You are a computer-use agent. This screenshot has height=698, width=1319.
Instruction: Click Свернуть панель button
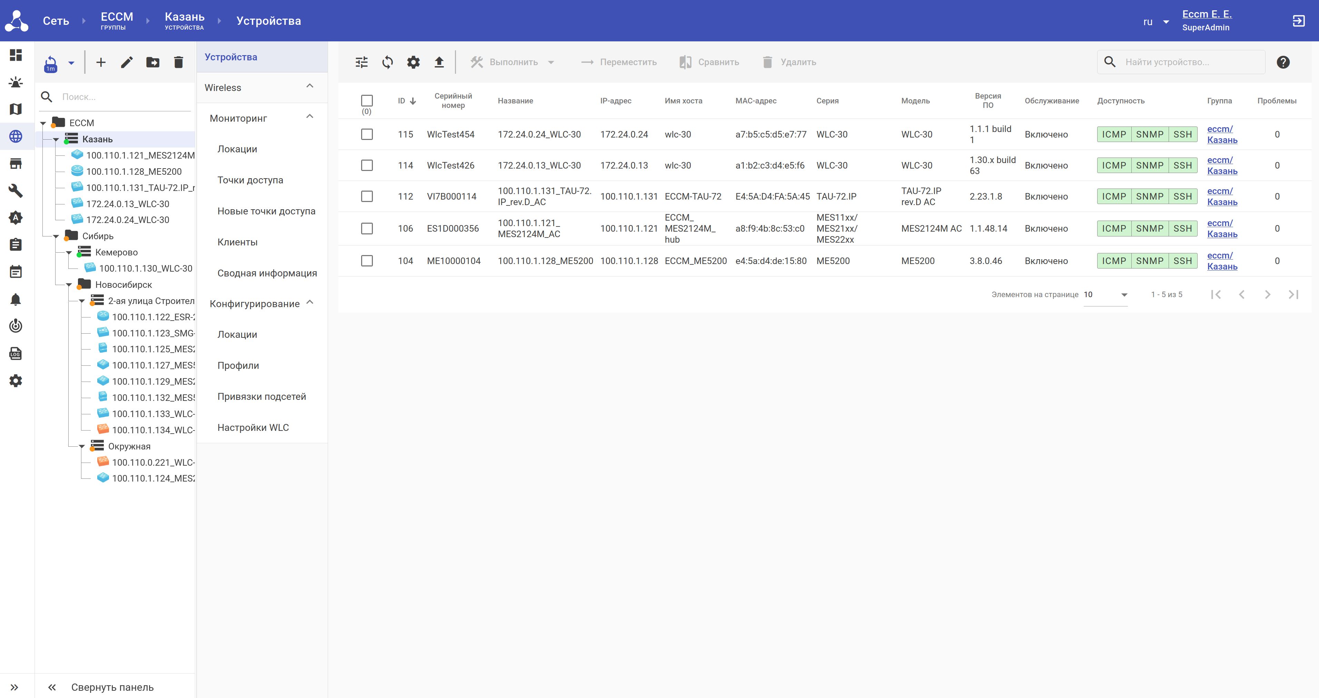click(112, 687)
